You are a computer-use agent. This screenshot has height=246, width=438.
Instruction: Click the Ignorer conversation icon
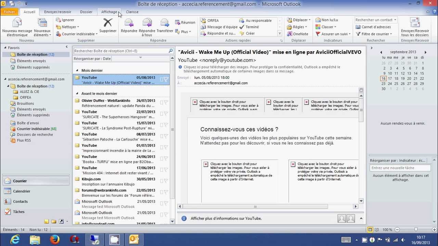click(58, 20)
